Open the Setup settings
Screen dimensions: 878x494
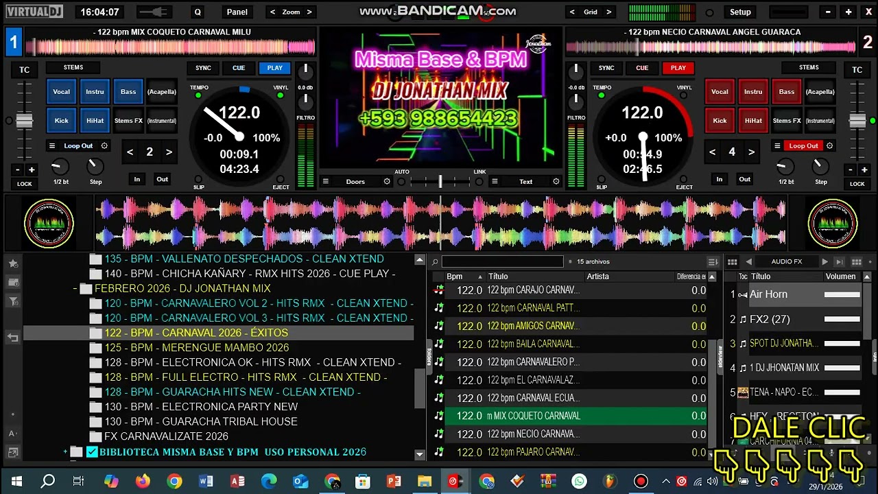pos(740,12)
